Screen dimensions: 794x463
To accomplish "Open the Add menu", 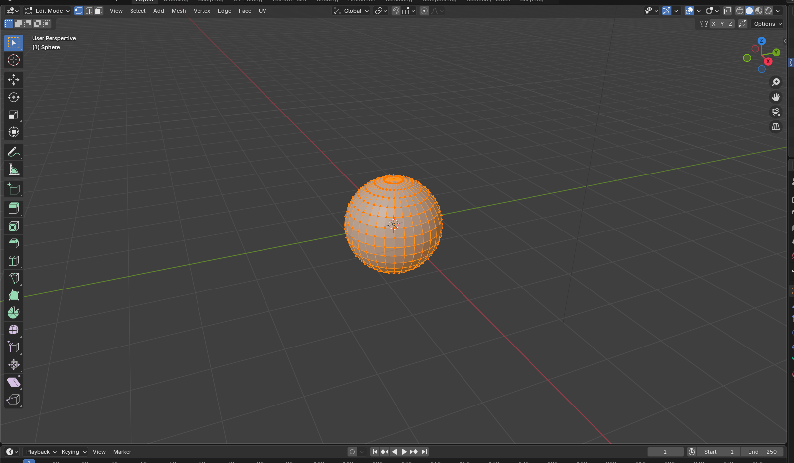I will [x=159, y=11].
